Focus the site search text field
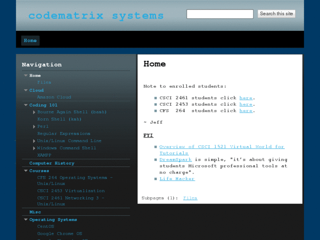The height and width of the screenshot is (240, 320). tap(220, 14)
